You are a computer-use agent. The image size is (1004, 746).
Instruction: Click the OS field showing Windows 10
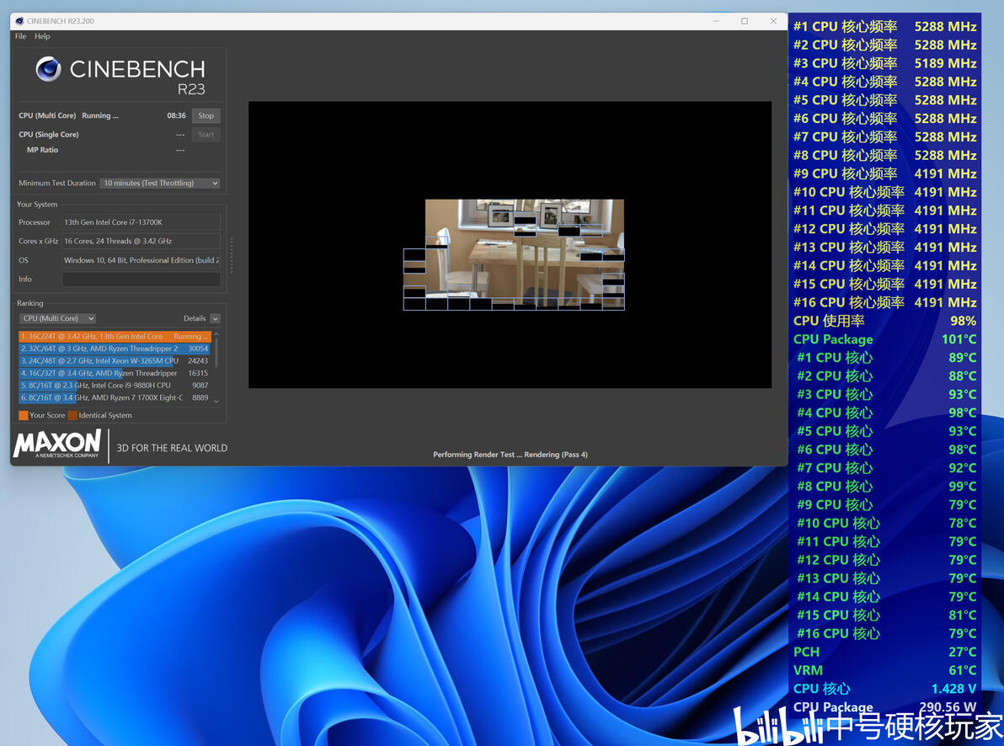click(141, 260)
